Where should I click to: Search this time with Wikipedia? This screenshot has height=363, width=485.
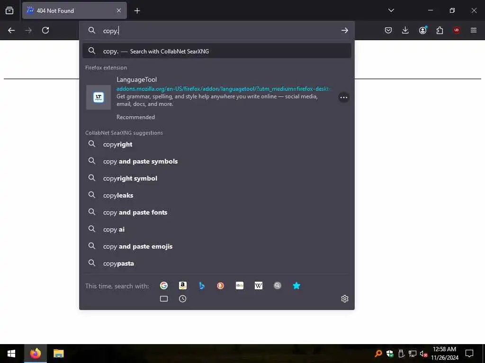point(259,285)
